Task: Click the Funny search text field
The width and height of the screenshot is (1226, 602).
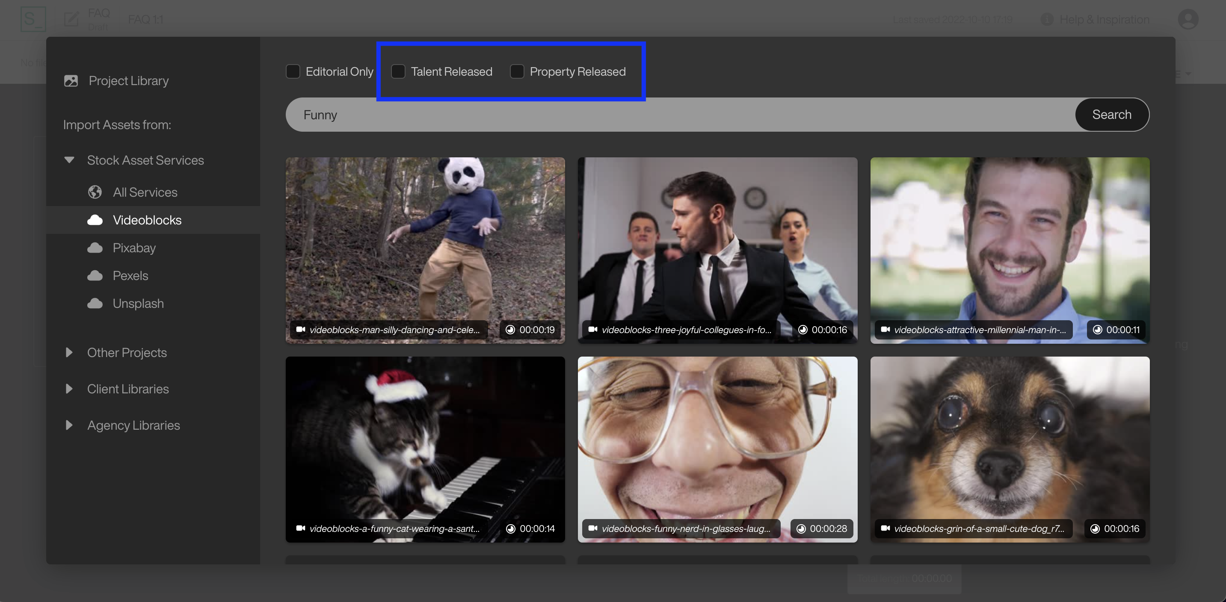Action: tap(666, 115)
